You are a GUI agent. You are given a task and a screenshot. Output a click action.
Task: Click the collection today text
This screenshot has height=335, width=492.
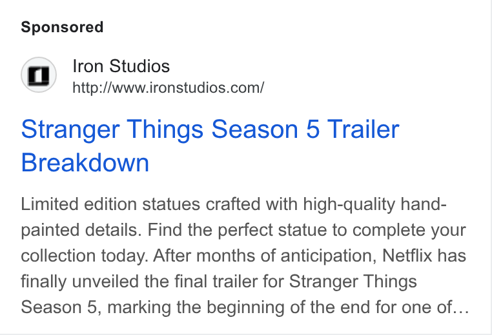click(84, 256)
